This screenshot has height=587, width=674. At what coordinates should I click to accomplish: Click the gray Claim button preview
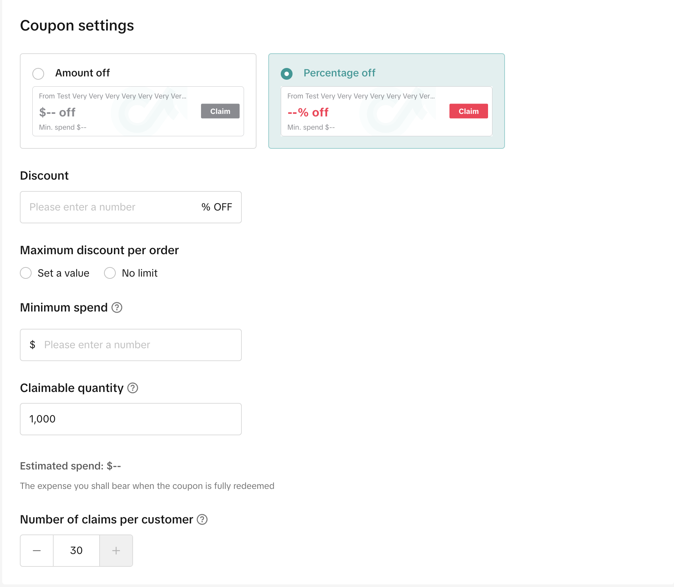tap(220, 111)
